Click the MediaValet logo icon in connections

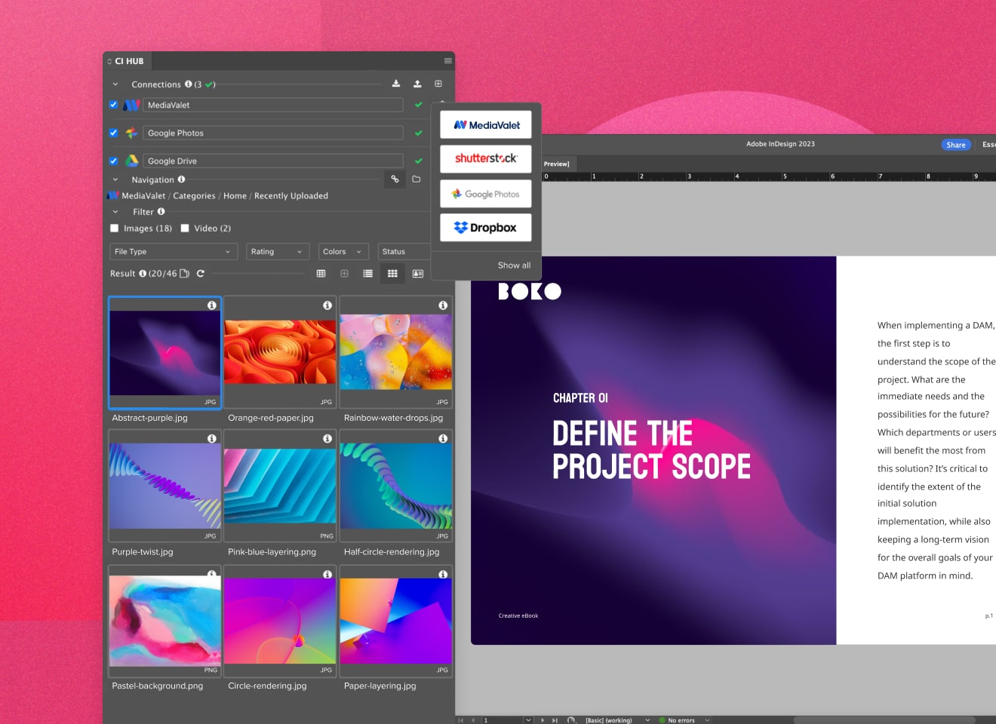(x=131, y=105)
